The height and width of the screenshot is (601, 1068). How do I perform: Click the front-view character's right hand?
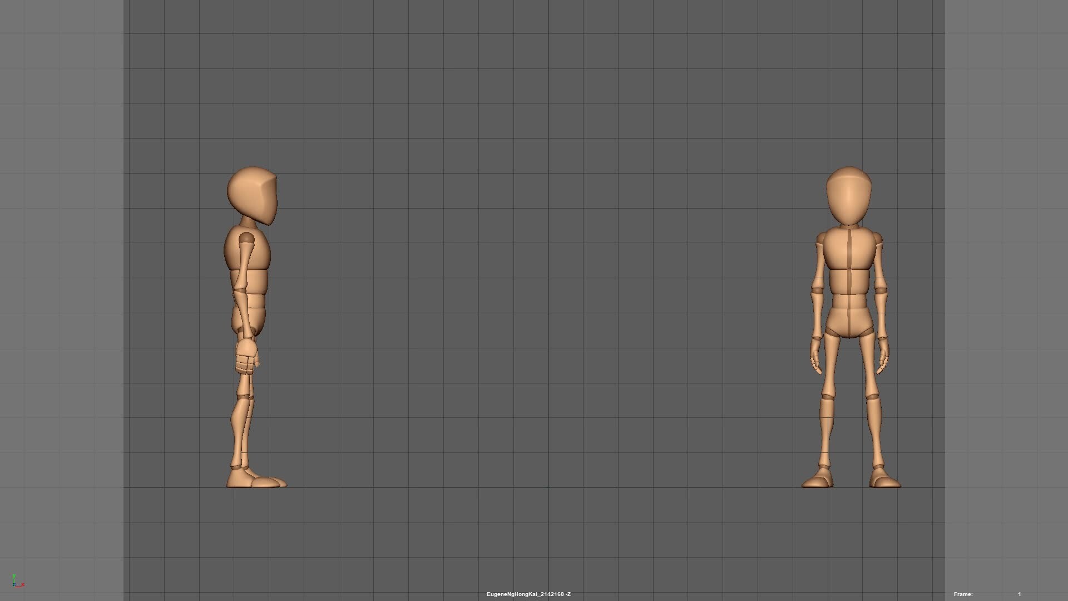815,356
